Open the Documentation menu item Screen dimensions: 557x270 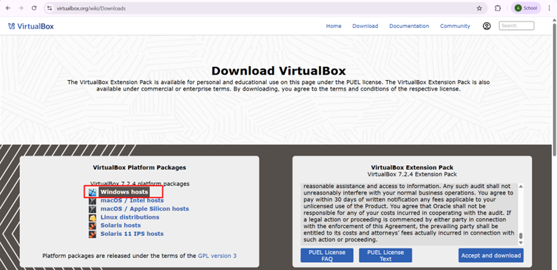(409, 26)
